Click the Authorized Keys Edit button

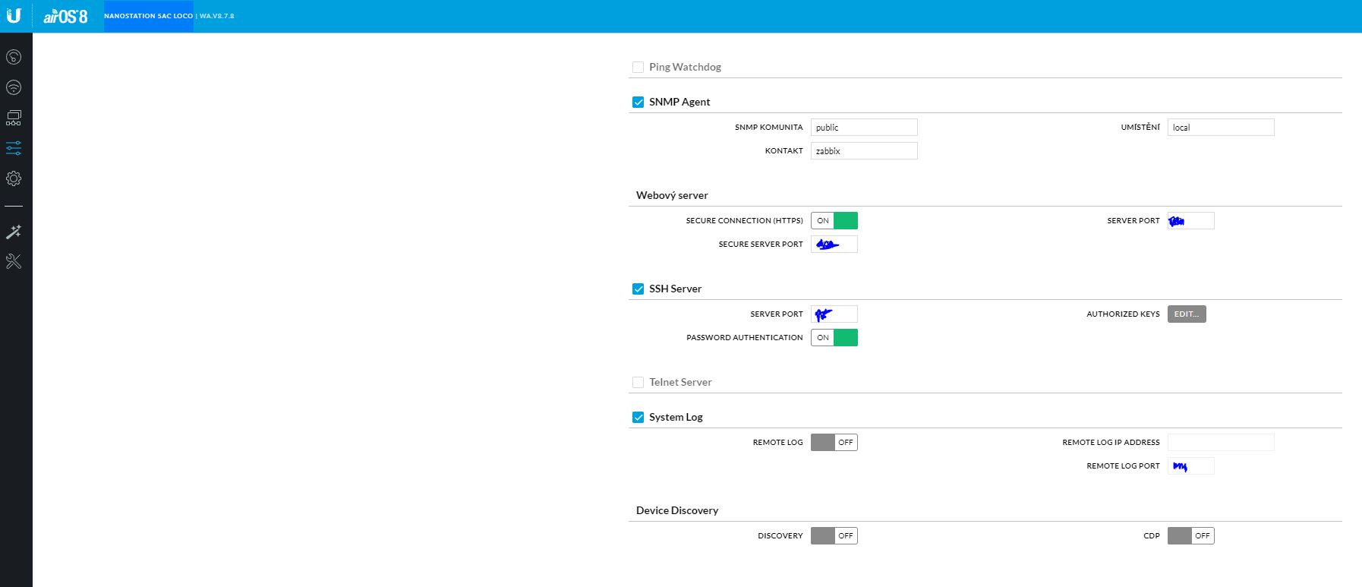click(1187, 314)
